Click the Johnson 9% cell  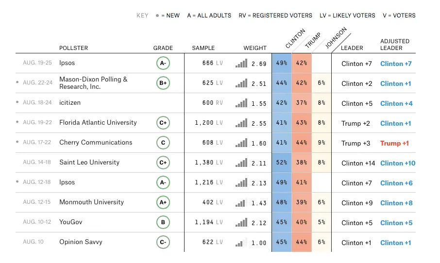click(x=321, y=143)
